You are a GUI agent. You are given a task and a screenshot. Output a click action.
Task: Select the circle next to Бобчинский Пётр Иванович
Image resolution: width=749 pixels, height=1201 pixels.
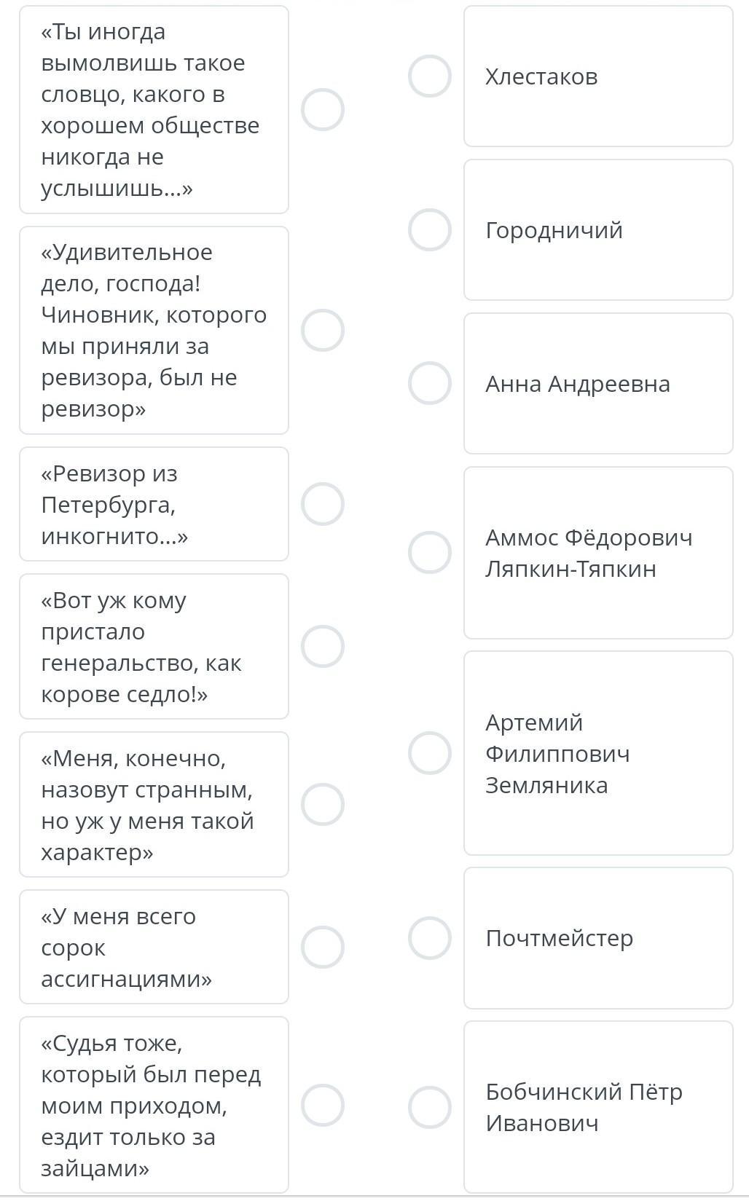[430, 1107]
